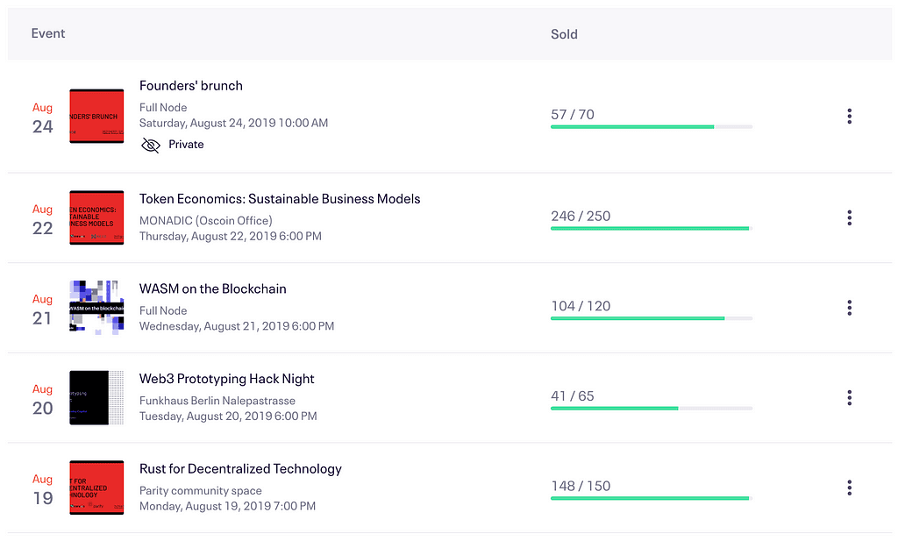Open Token Economics: Sustainable Business Models event

(280, 199)
